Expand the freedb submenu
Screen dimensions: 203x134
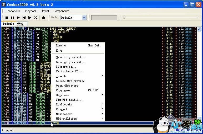78,76
